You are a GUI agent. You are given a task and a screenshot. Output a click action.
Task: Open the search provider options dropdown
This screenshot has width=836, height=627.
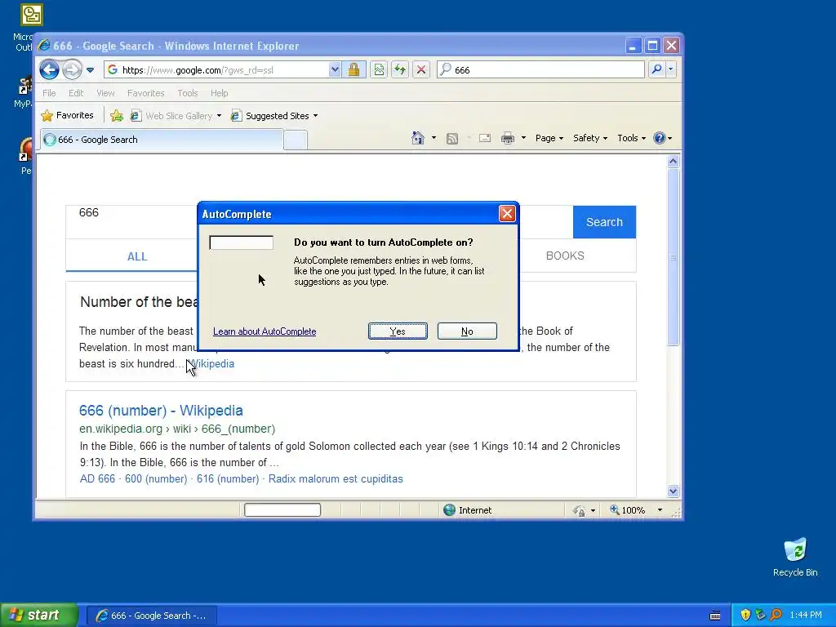click(x=671, y=69)
